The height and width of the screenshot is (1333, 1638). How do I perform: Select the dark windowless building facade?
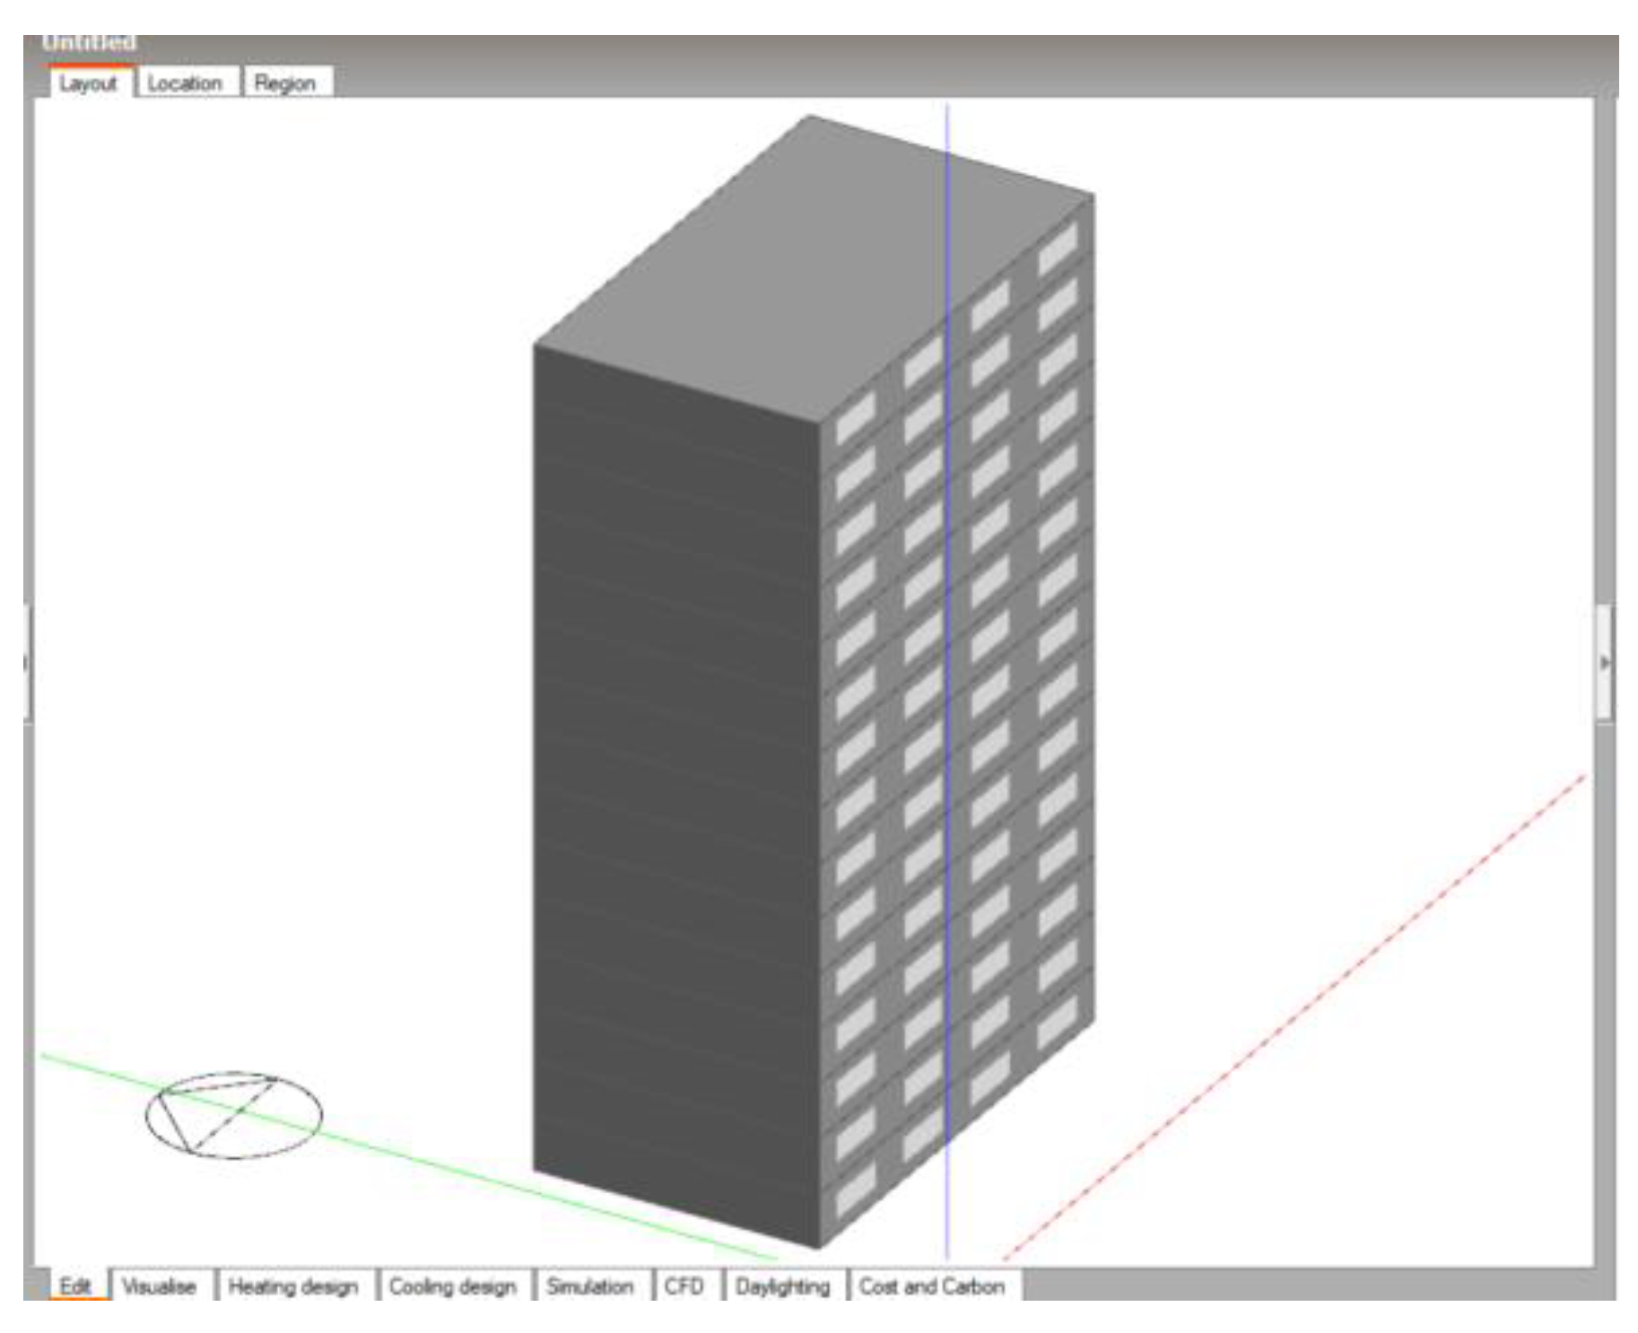click(673, 789)
